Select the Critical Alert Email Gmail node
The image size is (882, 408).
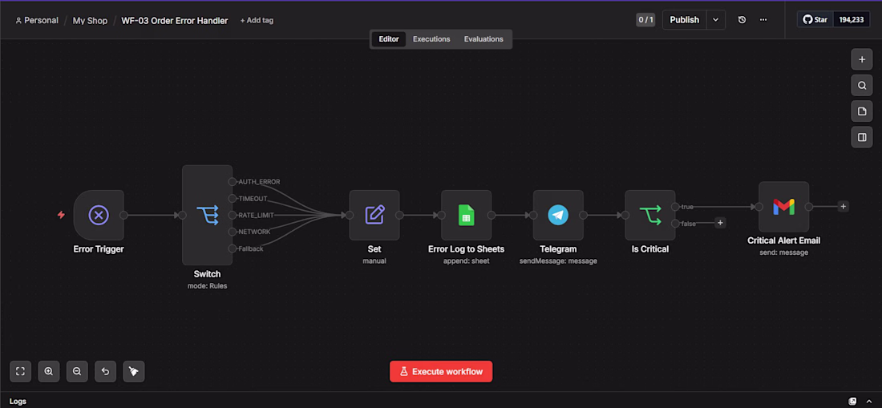pos(783,207)
